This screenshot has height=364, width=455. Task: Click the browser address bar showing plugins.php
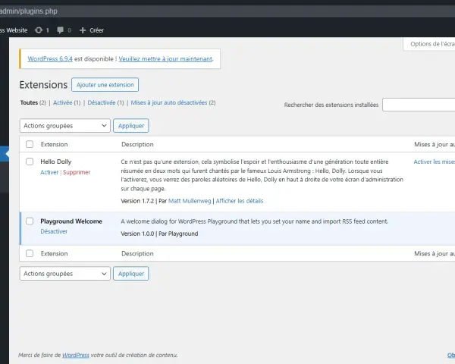click(227, 11)
